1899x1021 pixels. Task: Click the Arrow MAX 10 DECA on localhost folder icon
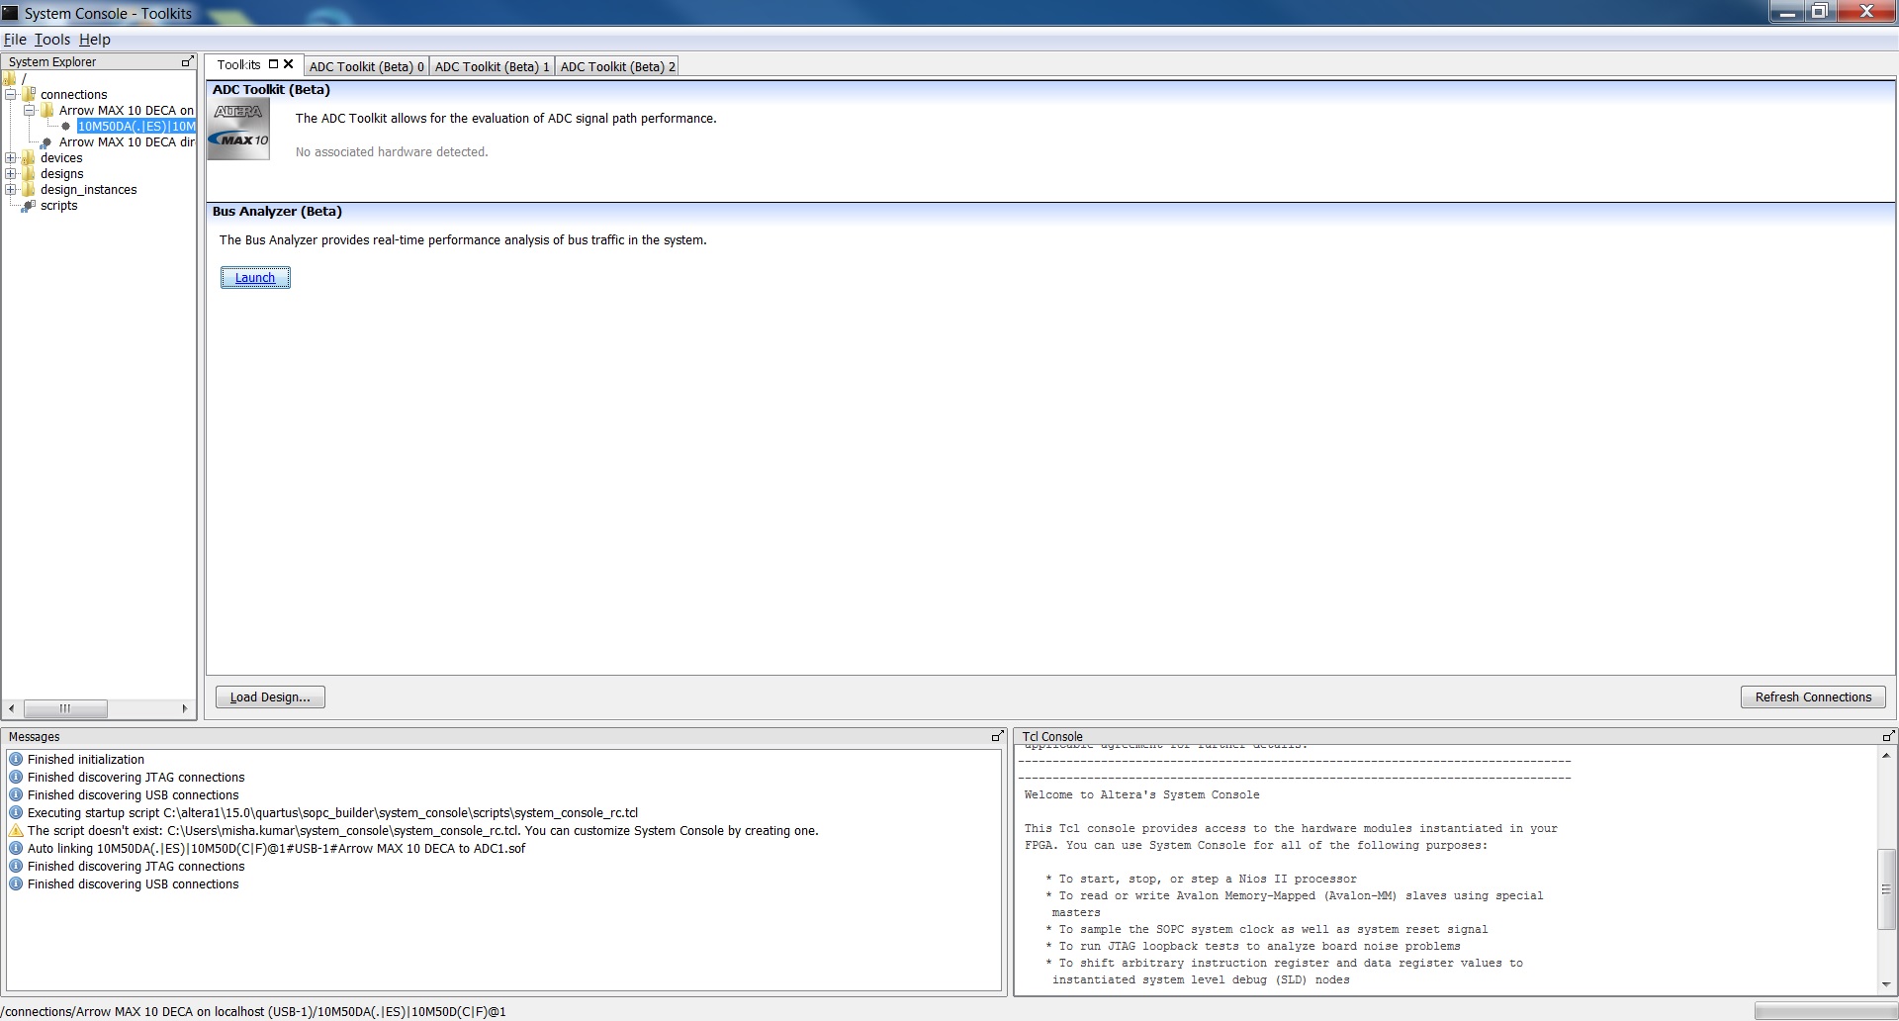pos(46,110)
